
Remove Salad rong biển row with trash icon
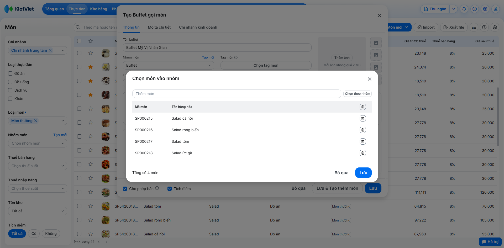[363, 130]
